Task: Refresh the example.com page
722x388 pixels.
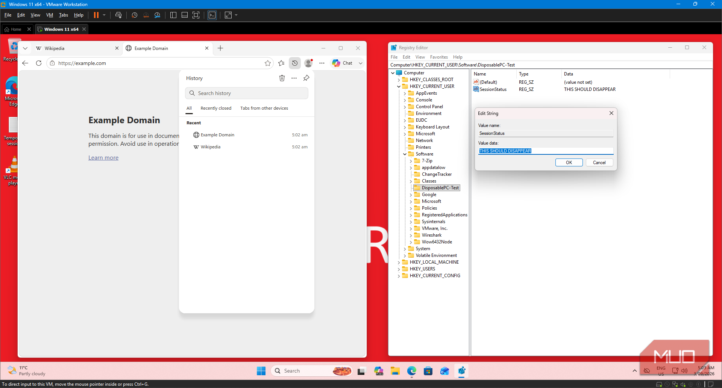Action: coord(38,63)
